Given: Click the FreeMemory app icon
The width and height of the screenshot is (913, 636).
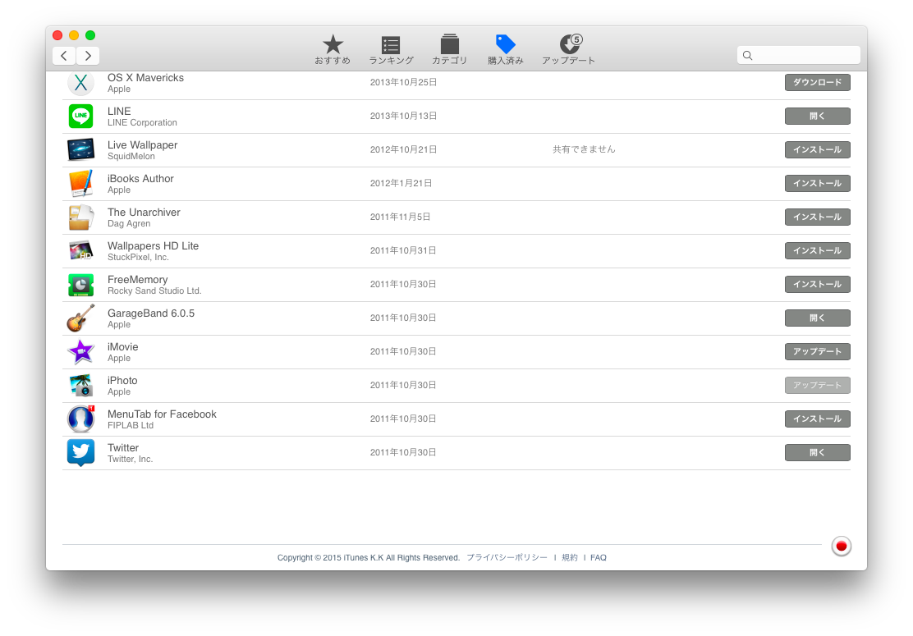Looking at the screenshot, I should [x=81, y=285].
